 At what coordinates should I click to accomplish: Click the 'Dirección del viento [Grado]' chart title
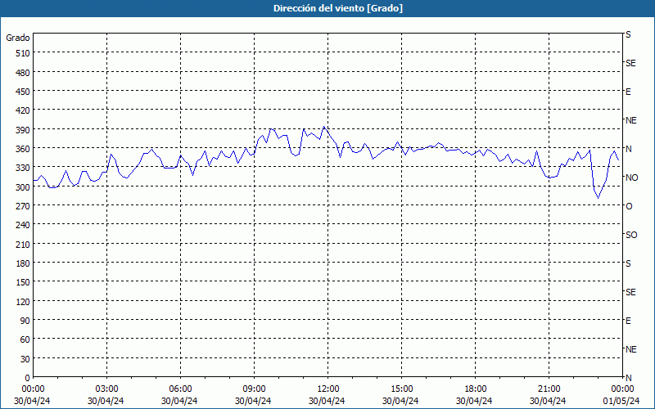[x=338, y=8]
